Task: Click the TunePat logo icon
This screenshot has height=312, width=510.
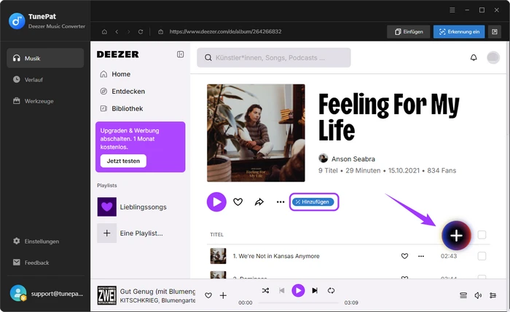Action: [17, 21]
